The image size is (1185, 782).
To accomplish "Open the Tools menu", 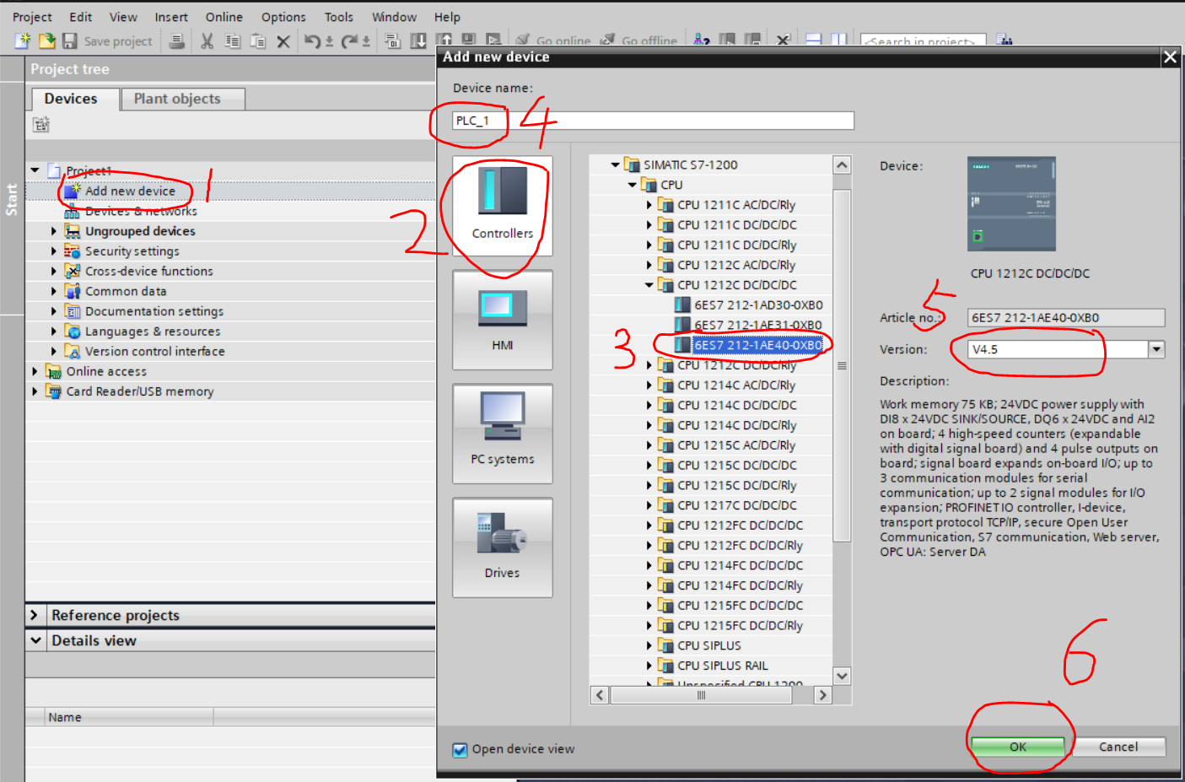I will click(339, 17).
